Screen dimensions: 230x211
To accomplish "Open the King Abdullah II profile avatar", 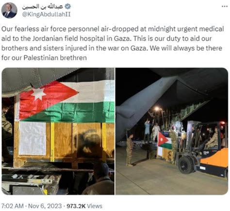I will [x=9, y=11].
